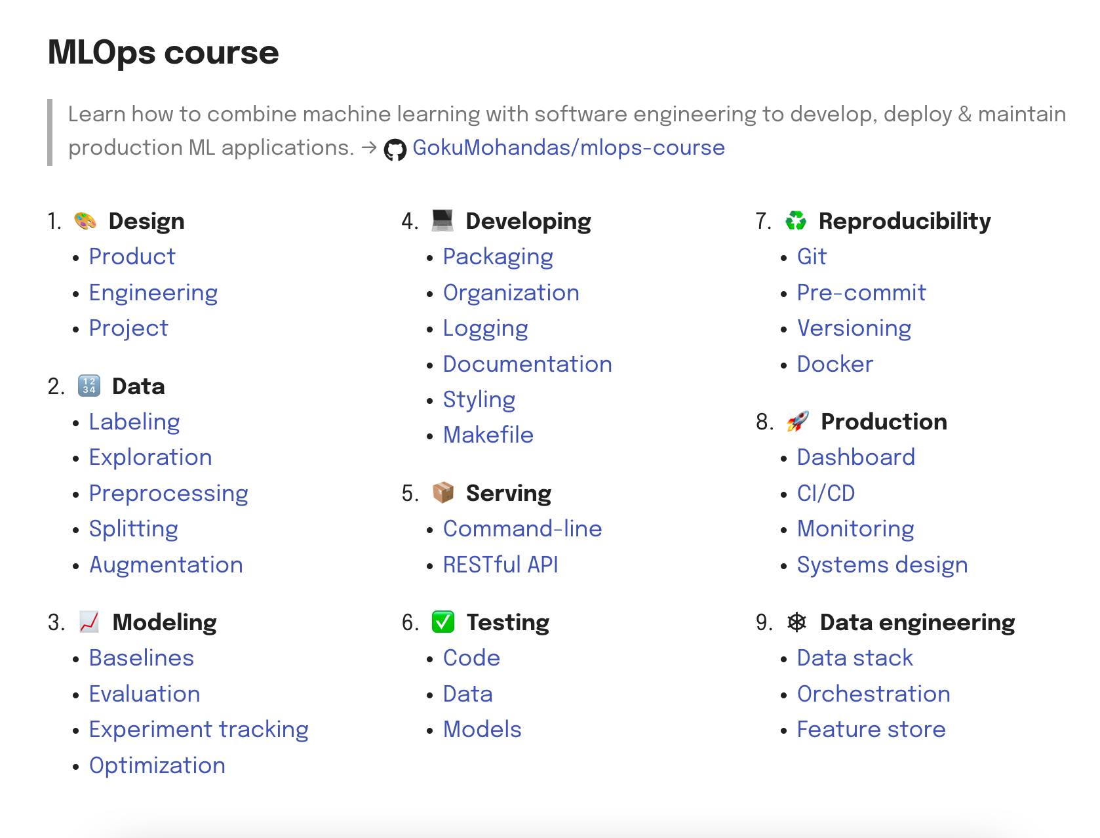
Task: Open the Packaging lesson
Action: [x=498, y=256]
